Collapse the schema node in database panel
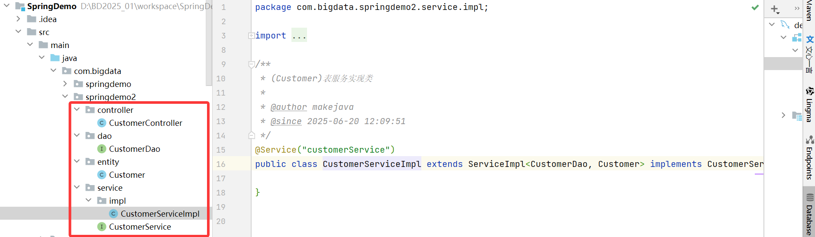The width and height of the screenshot is (815, 237). (x=783, y=37)
